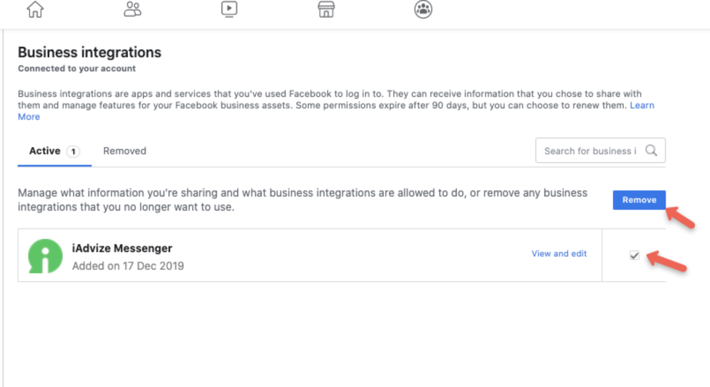Click the iAdvize Messenger app name
Viewport: 710px width, 387px height.
(x=122, y=248)
